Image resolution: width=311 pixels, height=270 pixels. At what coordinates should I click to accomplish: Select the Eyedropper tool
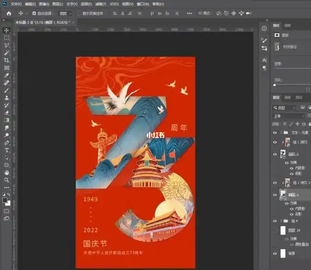point(6,75)
